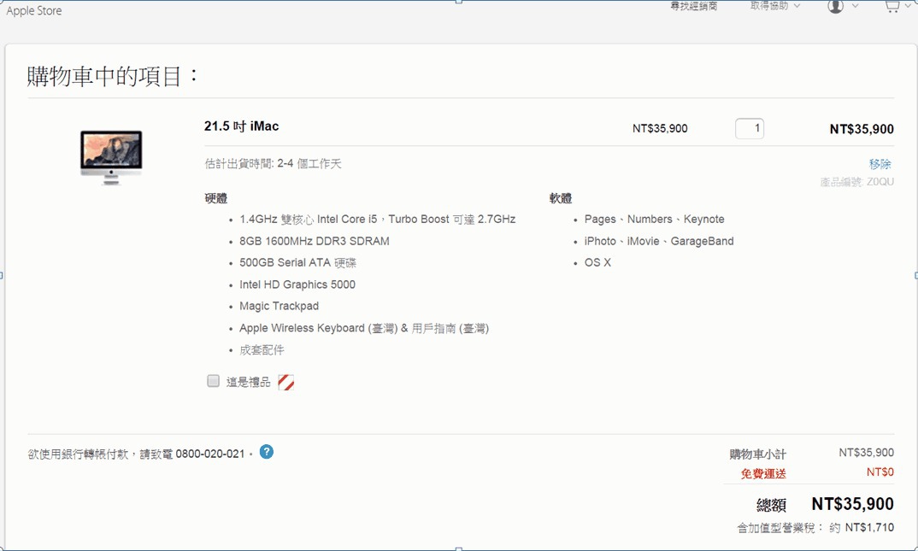Image resolution: width=918 pixels, height=551 pixels.
Task: Select the Magic Trackpad list item
Action: click(x=279, y=306)
